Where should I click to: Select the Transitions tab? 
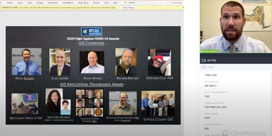point(53,3)
